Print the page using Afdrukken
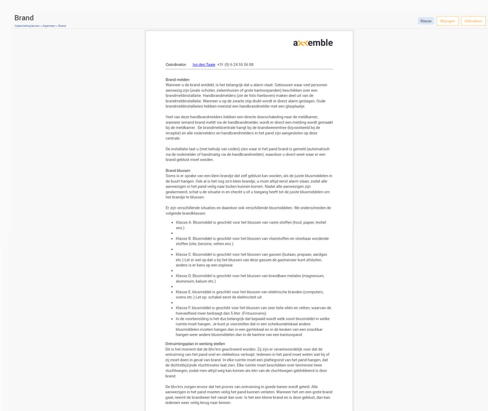This screenshot has height=411, width=488. pos(473,21)
